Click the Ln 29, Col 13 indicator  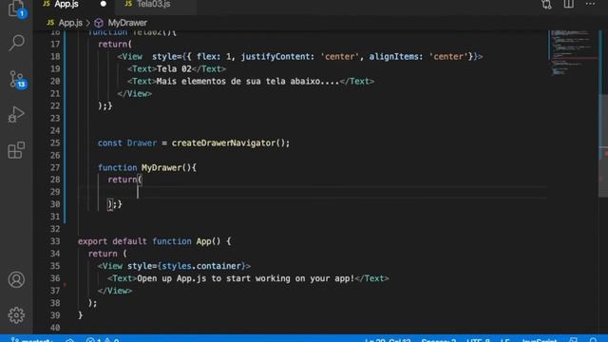pos(387,340)
